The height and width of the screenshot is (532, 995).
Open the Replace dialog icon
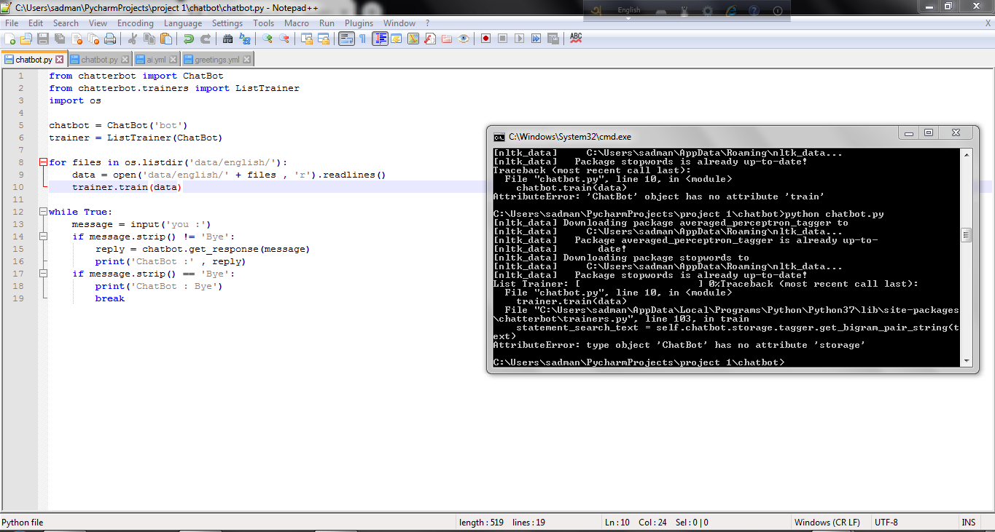click(x=246, y=38)
